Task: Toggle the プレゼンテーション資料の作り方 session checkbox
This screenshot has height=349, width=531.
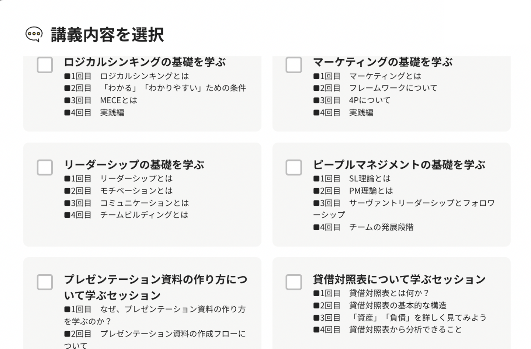Action: (x=45, y=282)
